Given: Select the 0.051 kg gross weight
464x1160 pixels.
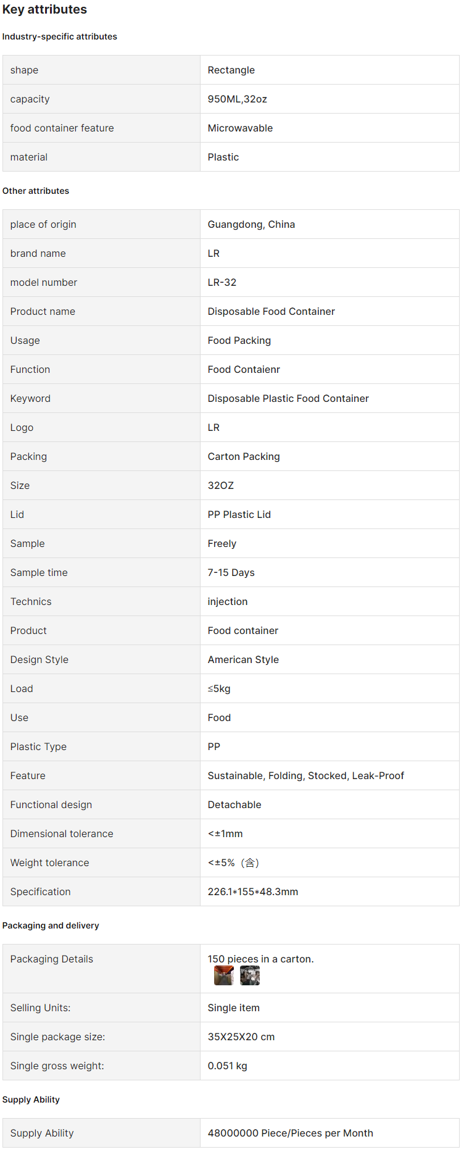Looking at the screenshot, I should pos(228,1066).
